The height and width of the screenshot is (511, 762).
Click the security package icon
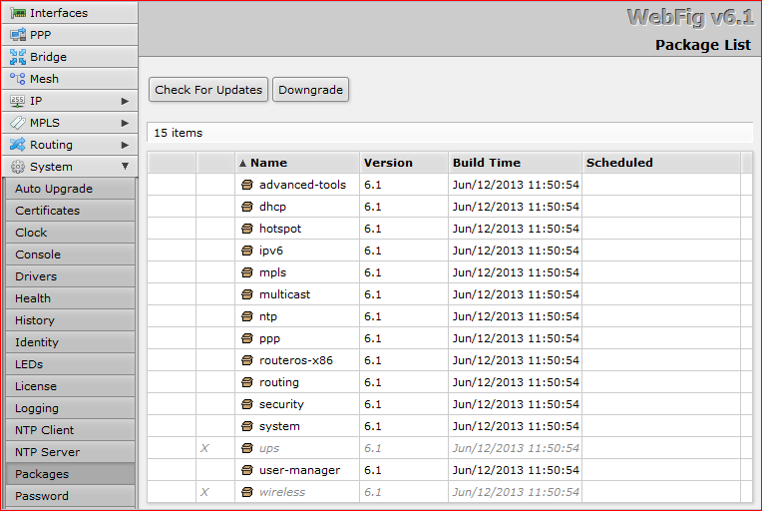coord(247,404)
